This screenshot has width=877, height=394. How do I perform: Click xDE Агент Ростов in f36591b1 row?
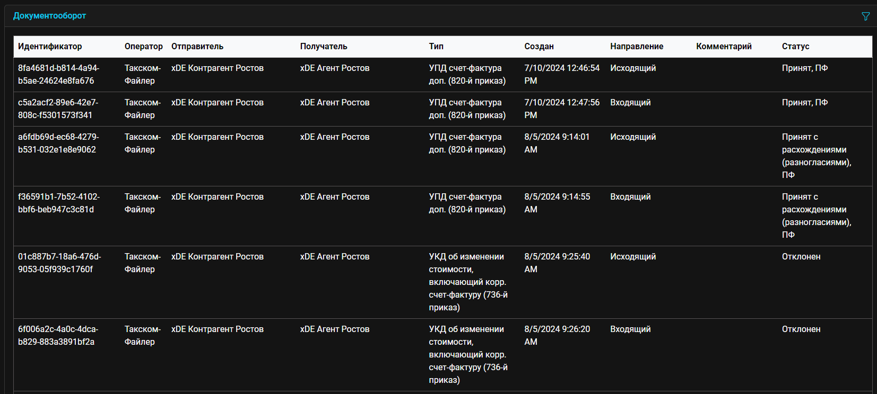tap(335, 197)
